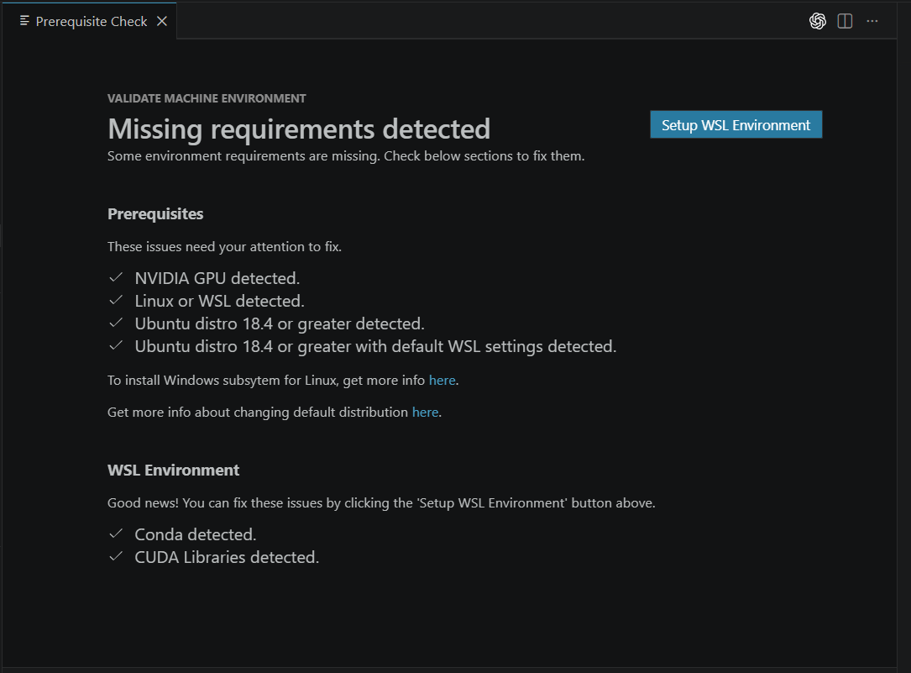Click the checkmark beside Linux or WSL detected

(x=116, y=300)
